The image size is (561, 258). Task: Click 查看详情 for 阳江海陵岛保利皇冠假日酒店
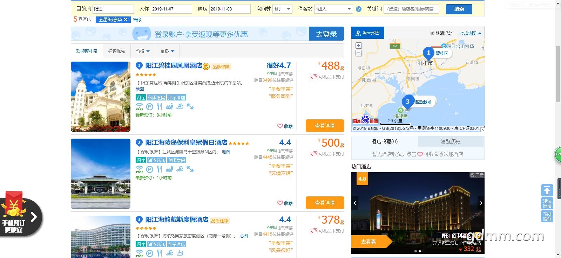[325, 203]
